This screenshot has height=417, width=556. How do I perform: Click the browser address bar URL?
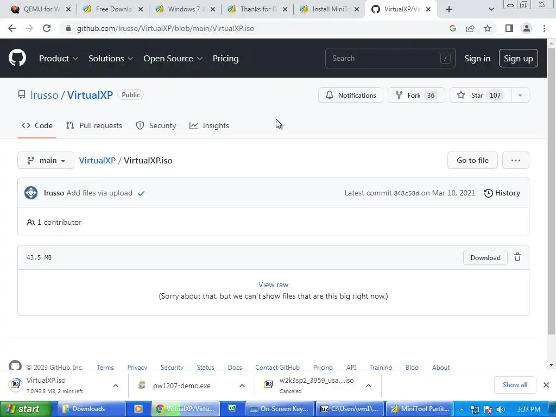165,28
